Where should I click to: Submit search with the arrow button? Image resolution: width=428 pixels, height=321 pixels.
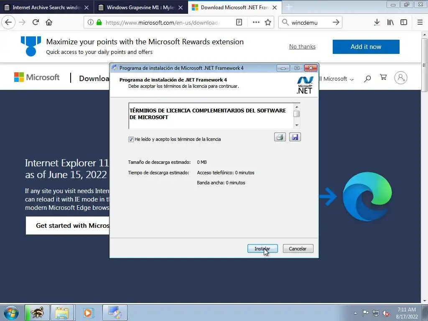tap(336, 22)
